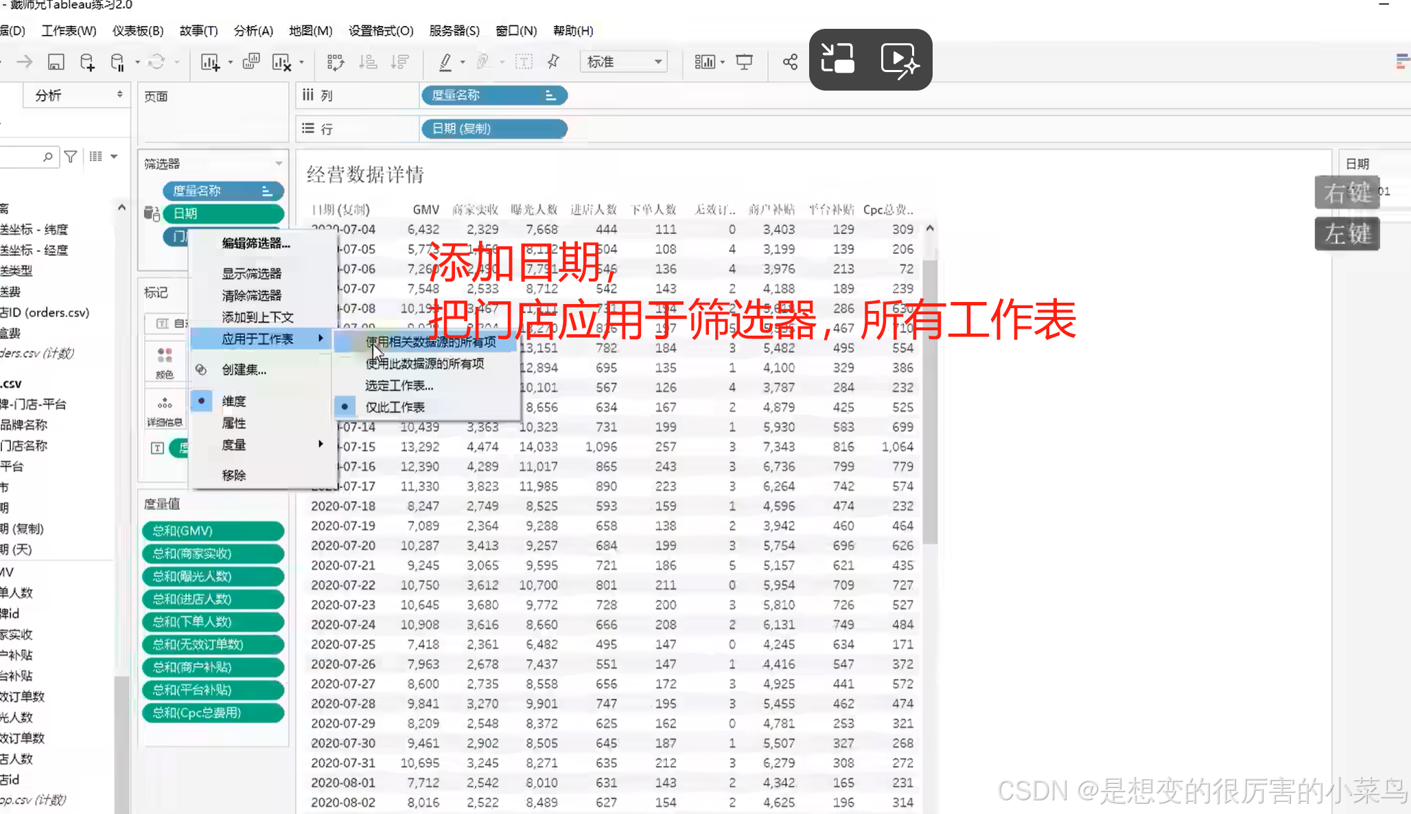This screenshot has height=814, width=1411.
Task: Open the 筛选器 shelf dropdown arrow
Action: click(279, 163)
